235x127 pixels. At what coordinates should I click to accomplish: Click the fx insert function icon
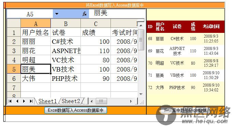coord(85,14)
